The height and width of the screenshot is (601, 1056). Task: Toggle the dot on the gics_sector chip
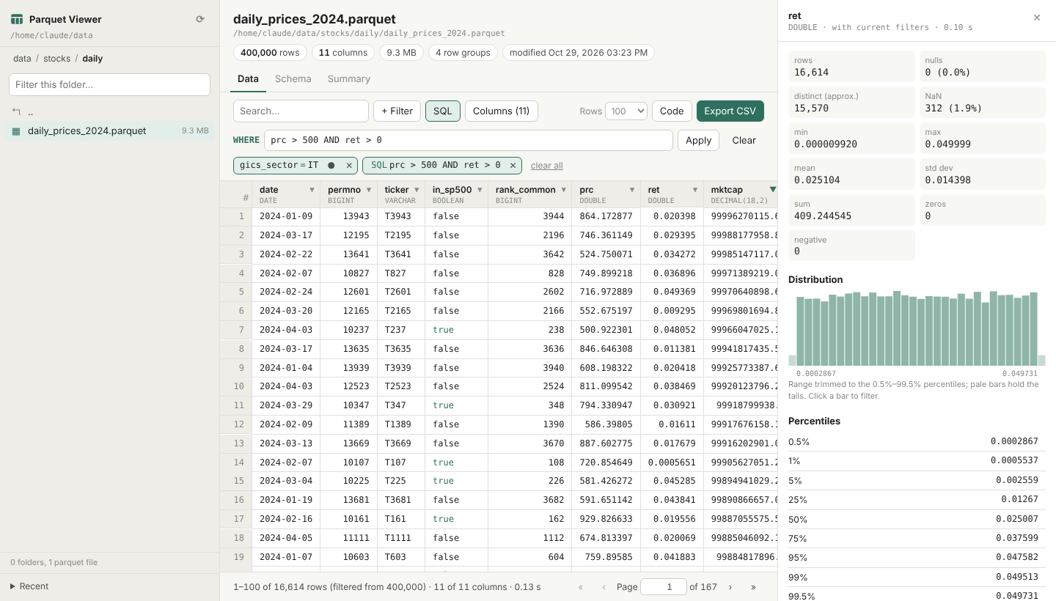(x=331, y=166)
